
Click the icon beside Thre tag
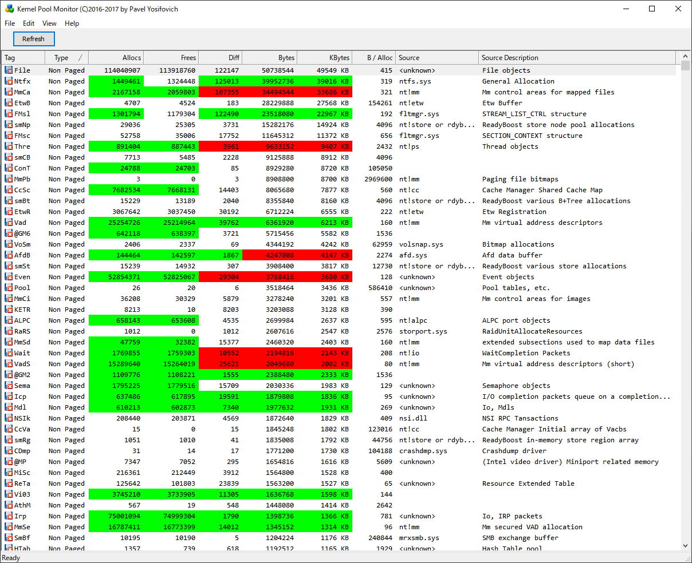click(9, 146)
